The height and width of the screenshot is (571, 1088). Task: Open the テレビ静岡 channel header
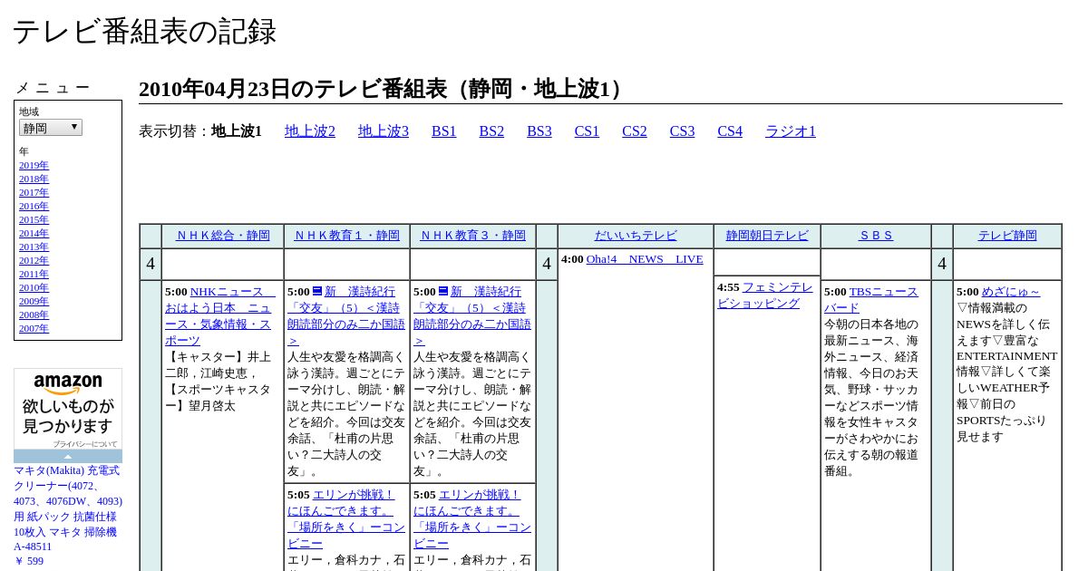pyautogui.click(x=1007, y=236)
